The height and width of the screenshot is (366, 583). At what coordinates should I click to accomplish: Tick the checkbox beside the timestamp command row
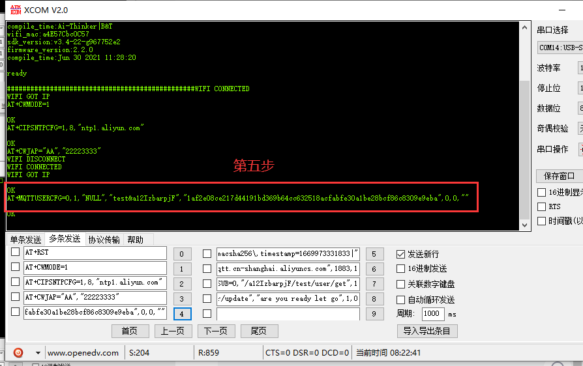click(207, 254)
